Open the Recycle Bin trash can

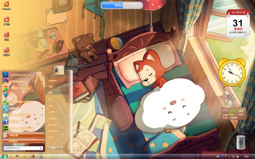pyautogui.click(x=241, y=142)
